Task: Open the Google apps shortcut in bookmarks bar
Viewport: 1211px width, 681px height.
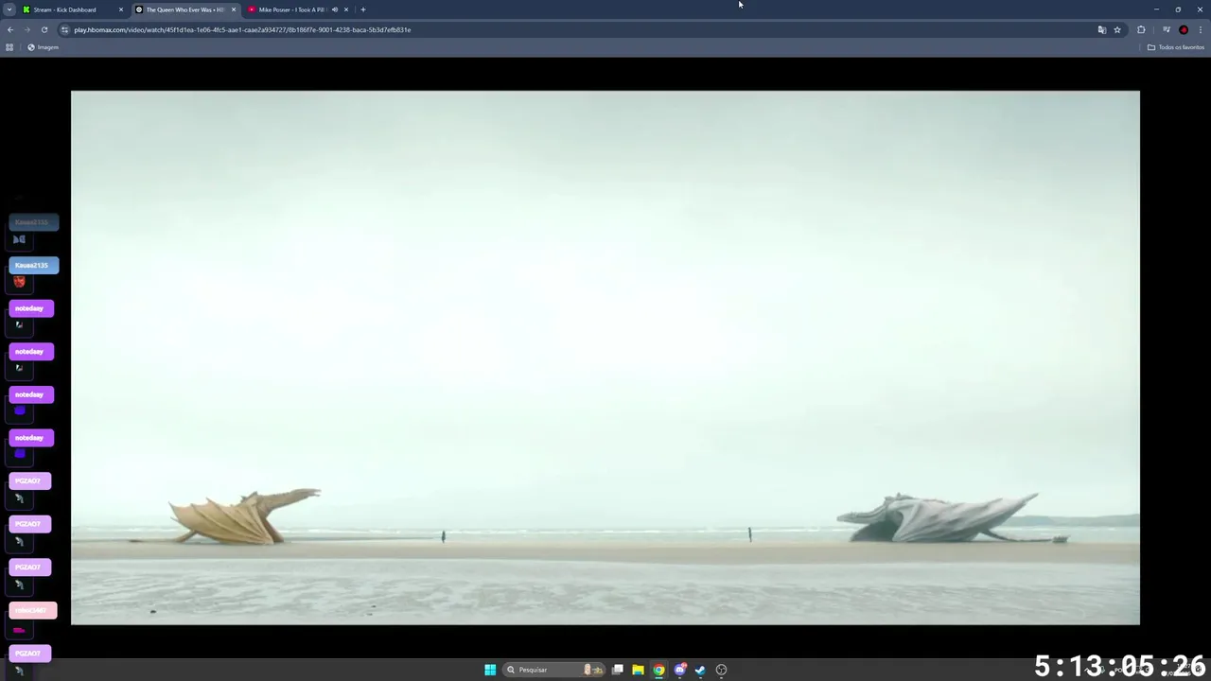Action: pyautogui.click(x=9, y=47)
